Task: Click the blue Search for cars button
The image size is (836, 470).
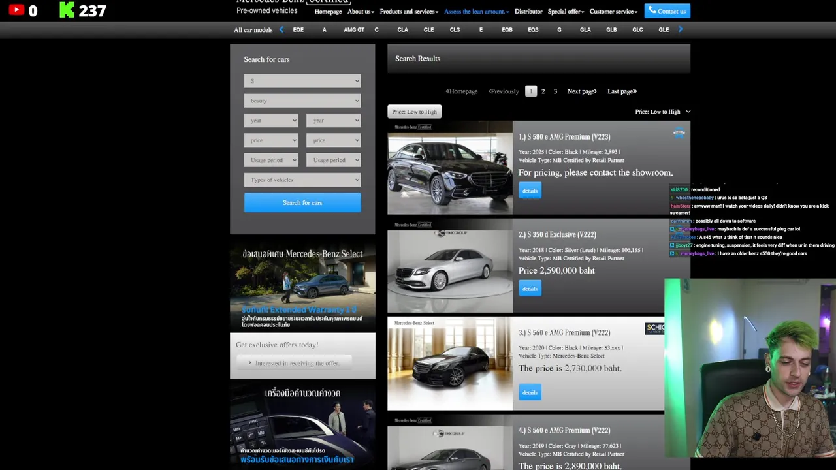Action: (302, 202)
